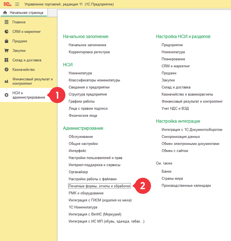Select НСИ и администрирование sidebar section
The width and height of the screenshot is (231, 241).
(28, 95)
